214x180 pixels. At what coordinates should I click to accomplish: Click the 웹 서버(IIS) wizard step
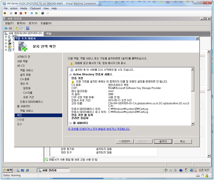pyautogui.click(x=23, y=106)
